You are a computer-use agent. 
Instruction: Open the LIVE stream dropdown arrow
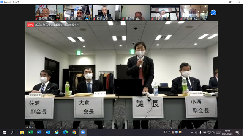point(78,25)
